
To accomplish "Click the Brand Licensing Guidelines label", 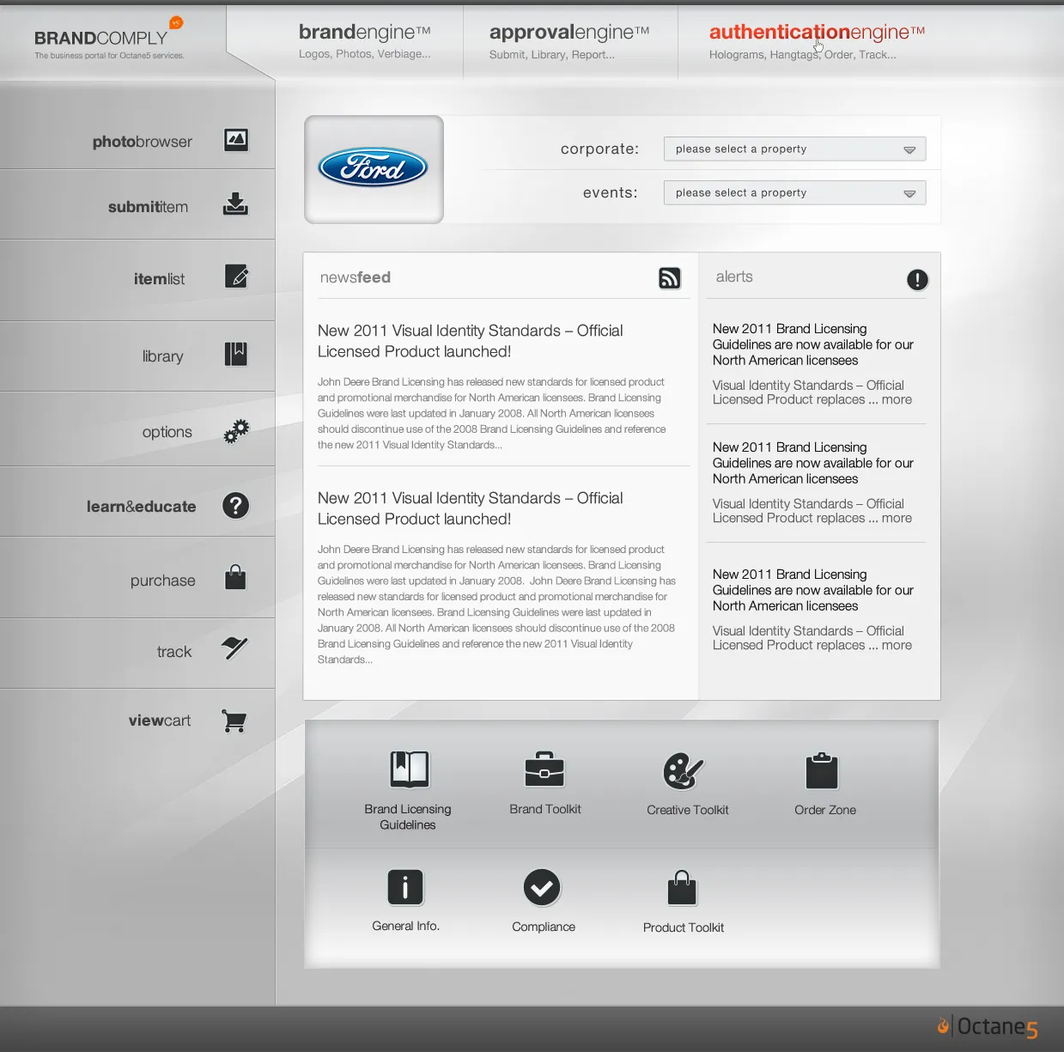I will click(x=408, y=817).
